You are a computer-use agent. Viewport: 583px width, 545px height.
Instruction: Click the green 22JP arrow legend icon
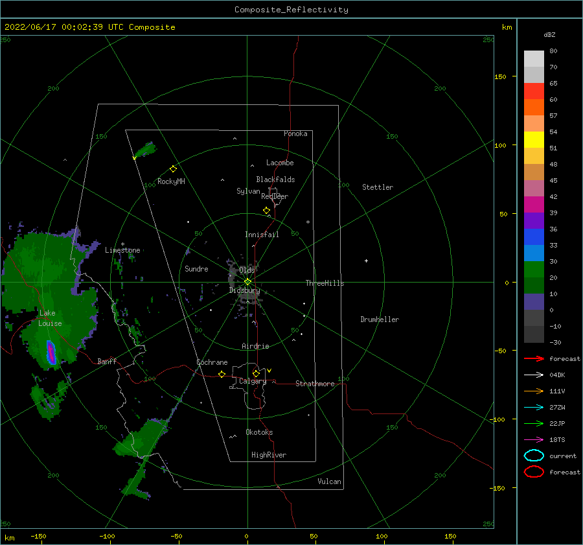click(x=534, y=423)
